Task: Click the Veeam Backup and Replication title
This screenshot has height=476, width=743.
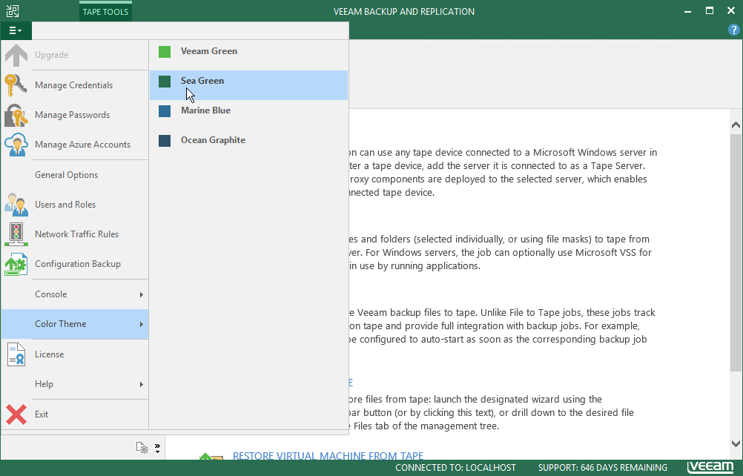Action: click(x=404, y=12)
